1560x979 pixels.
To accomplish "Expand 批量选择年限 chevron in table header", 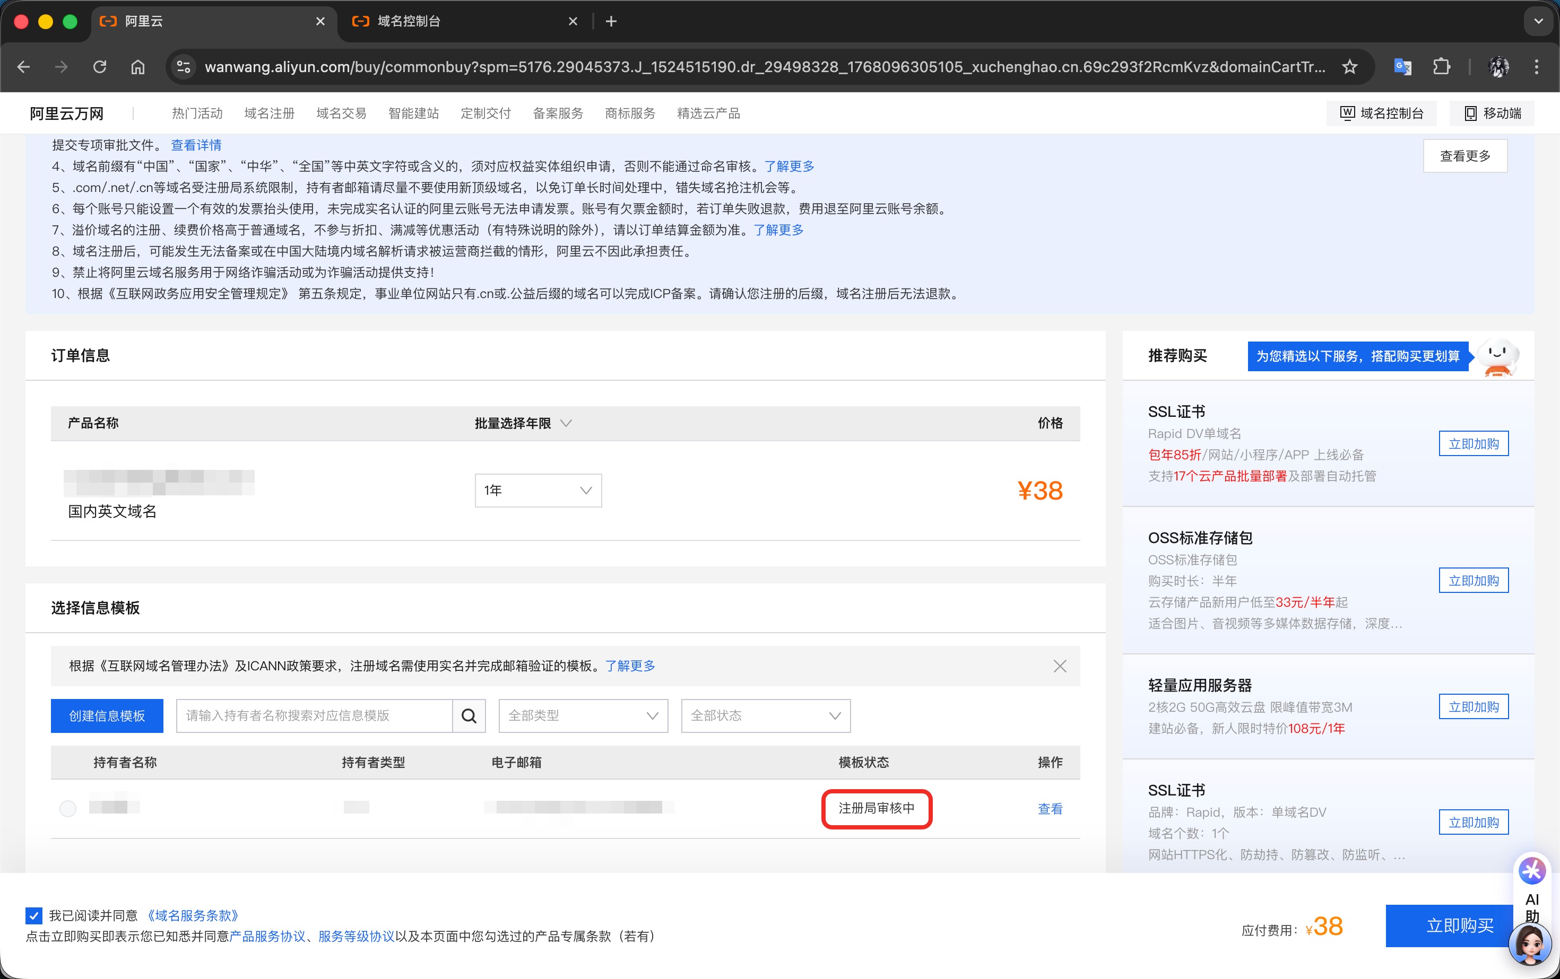I will pos(566,423).
